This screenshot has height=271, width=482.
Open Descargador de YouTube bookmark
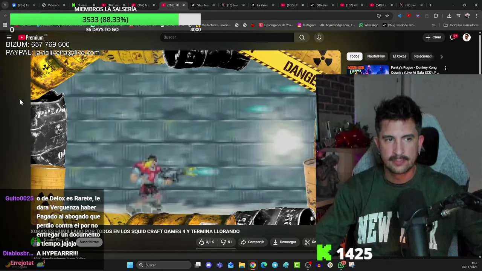276,25
